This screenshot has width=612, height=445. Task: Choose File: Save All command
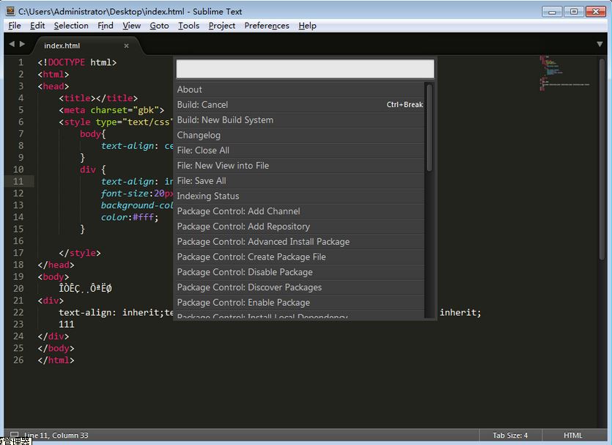click(x=300, y=181)
